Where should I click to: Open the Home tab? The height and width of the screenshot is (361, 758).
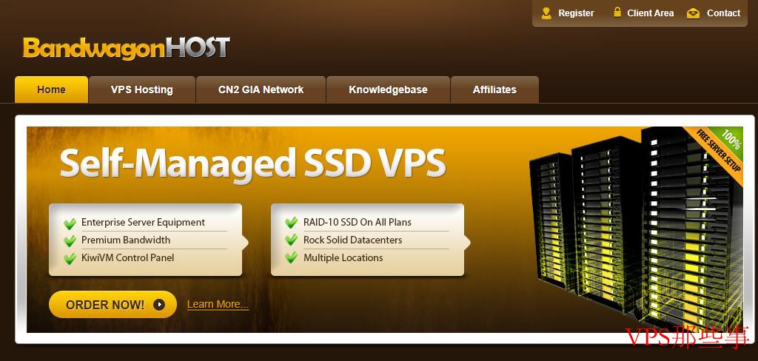[51, 90]
